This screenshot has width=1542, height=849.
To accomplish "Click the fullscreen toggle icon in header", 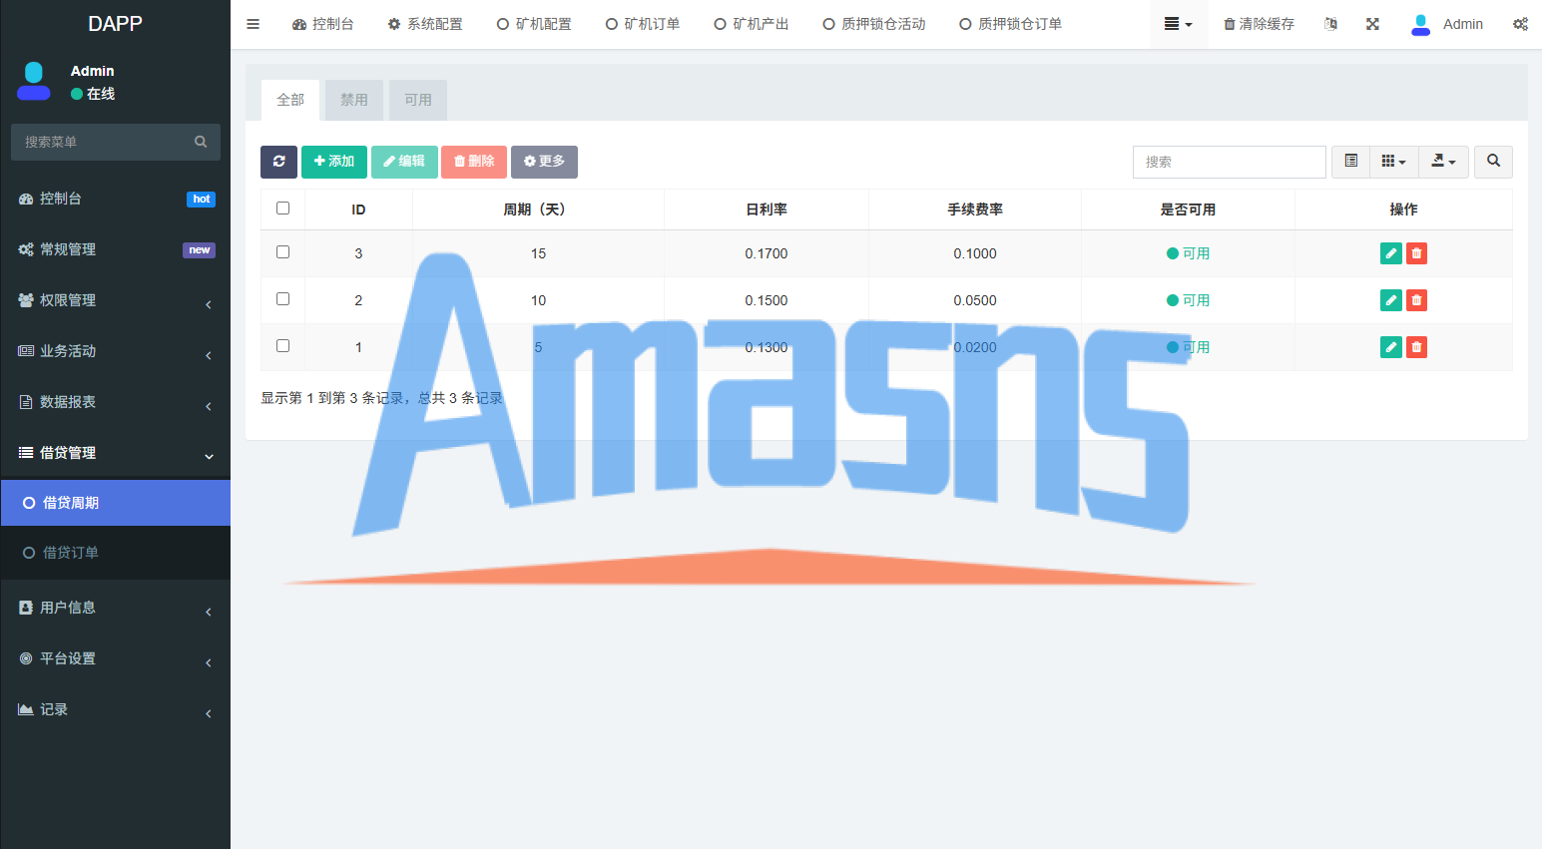I will coord(1372,24).
